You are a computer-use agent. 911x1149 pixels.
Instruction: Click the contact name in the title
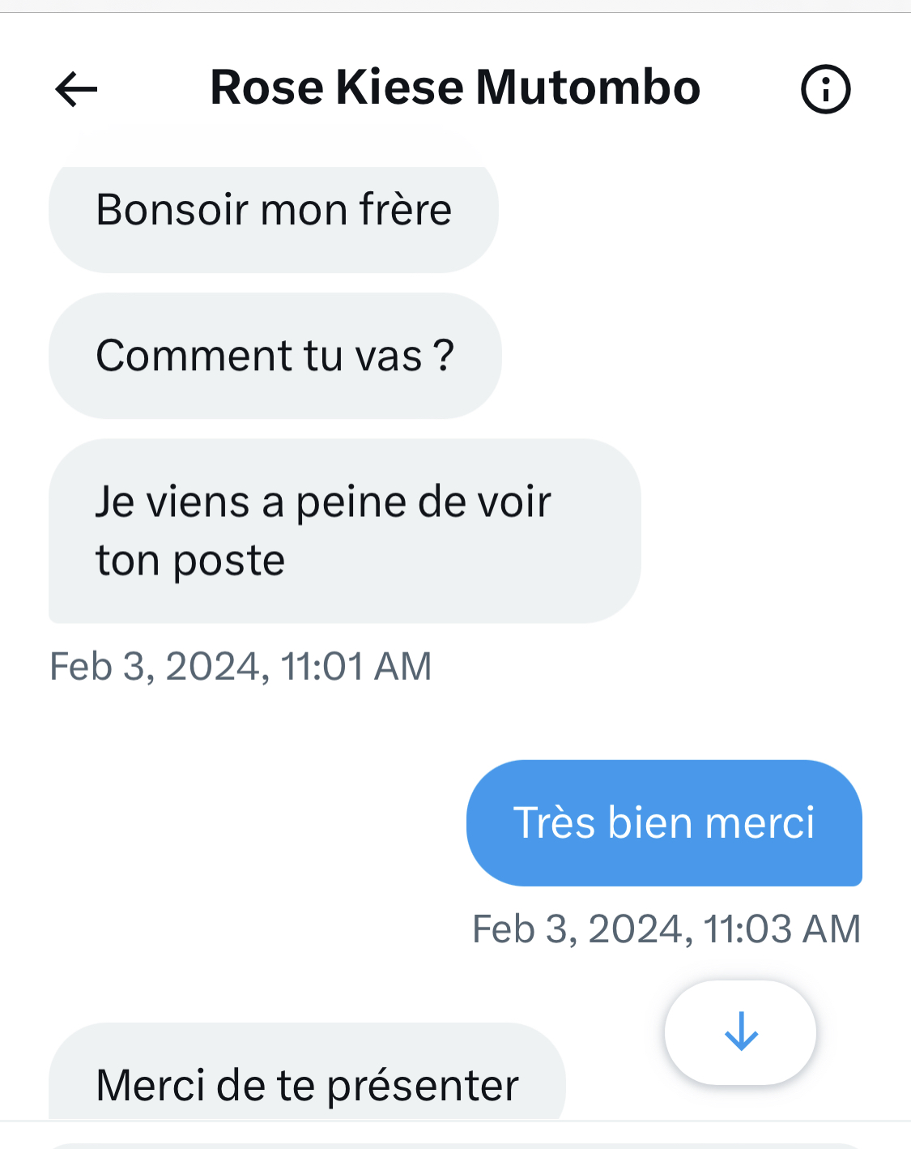(x=455, y=88)
